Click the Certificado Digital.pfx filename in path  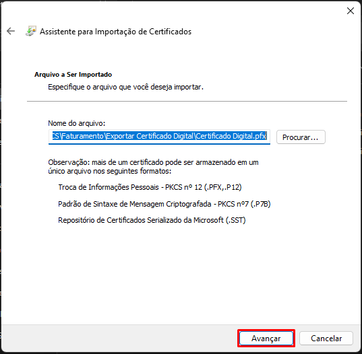tap(231, 136)
